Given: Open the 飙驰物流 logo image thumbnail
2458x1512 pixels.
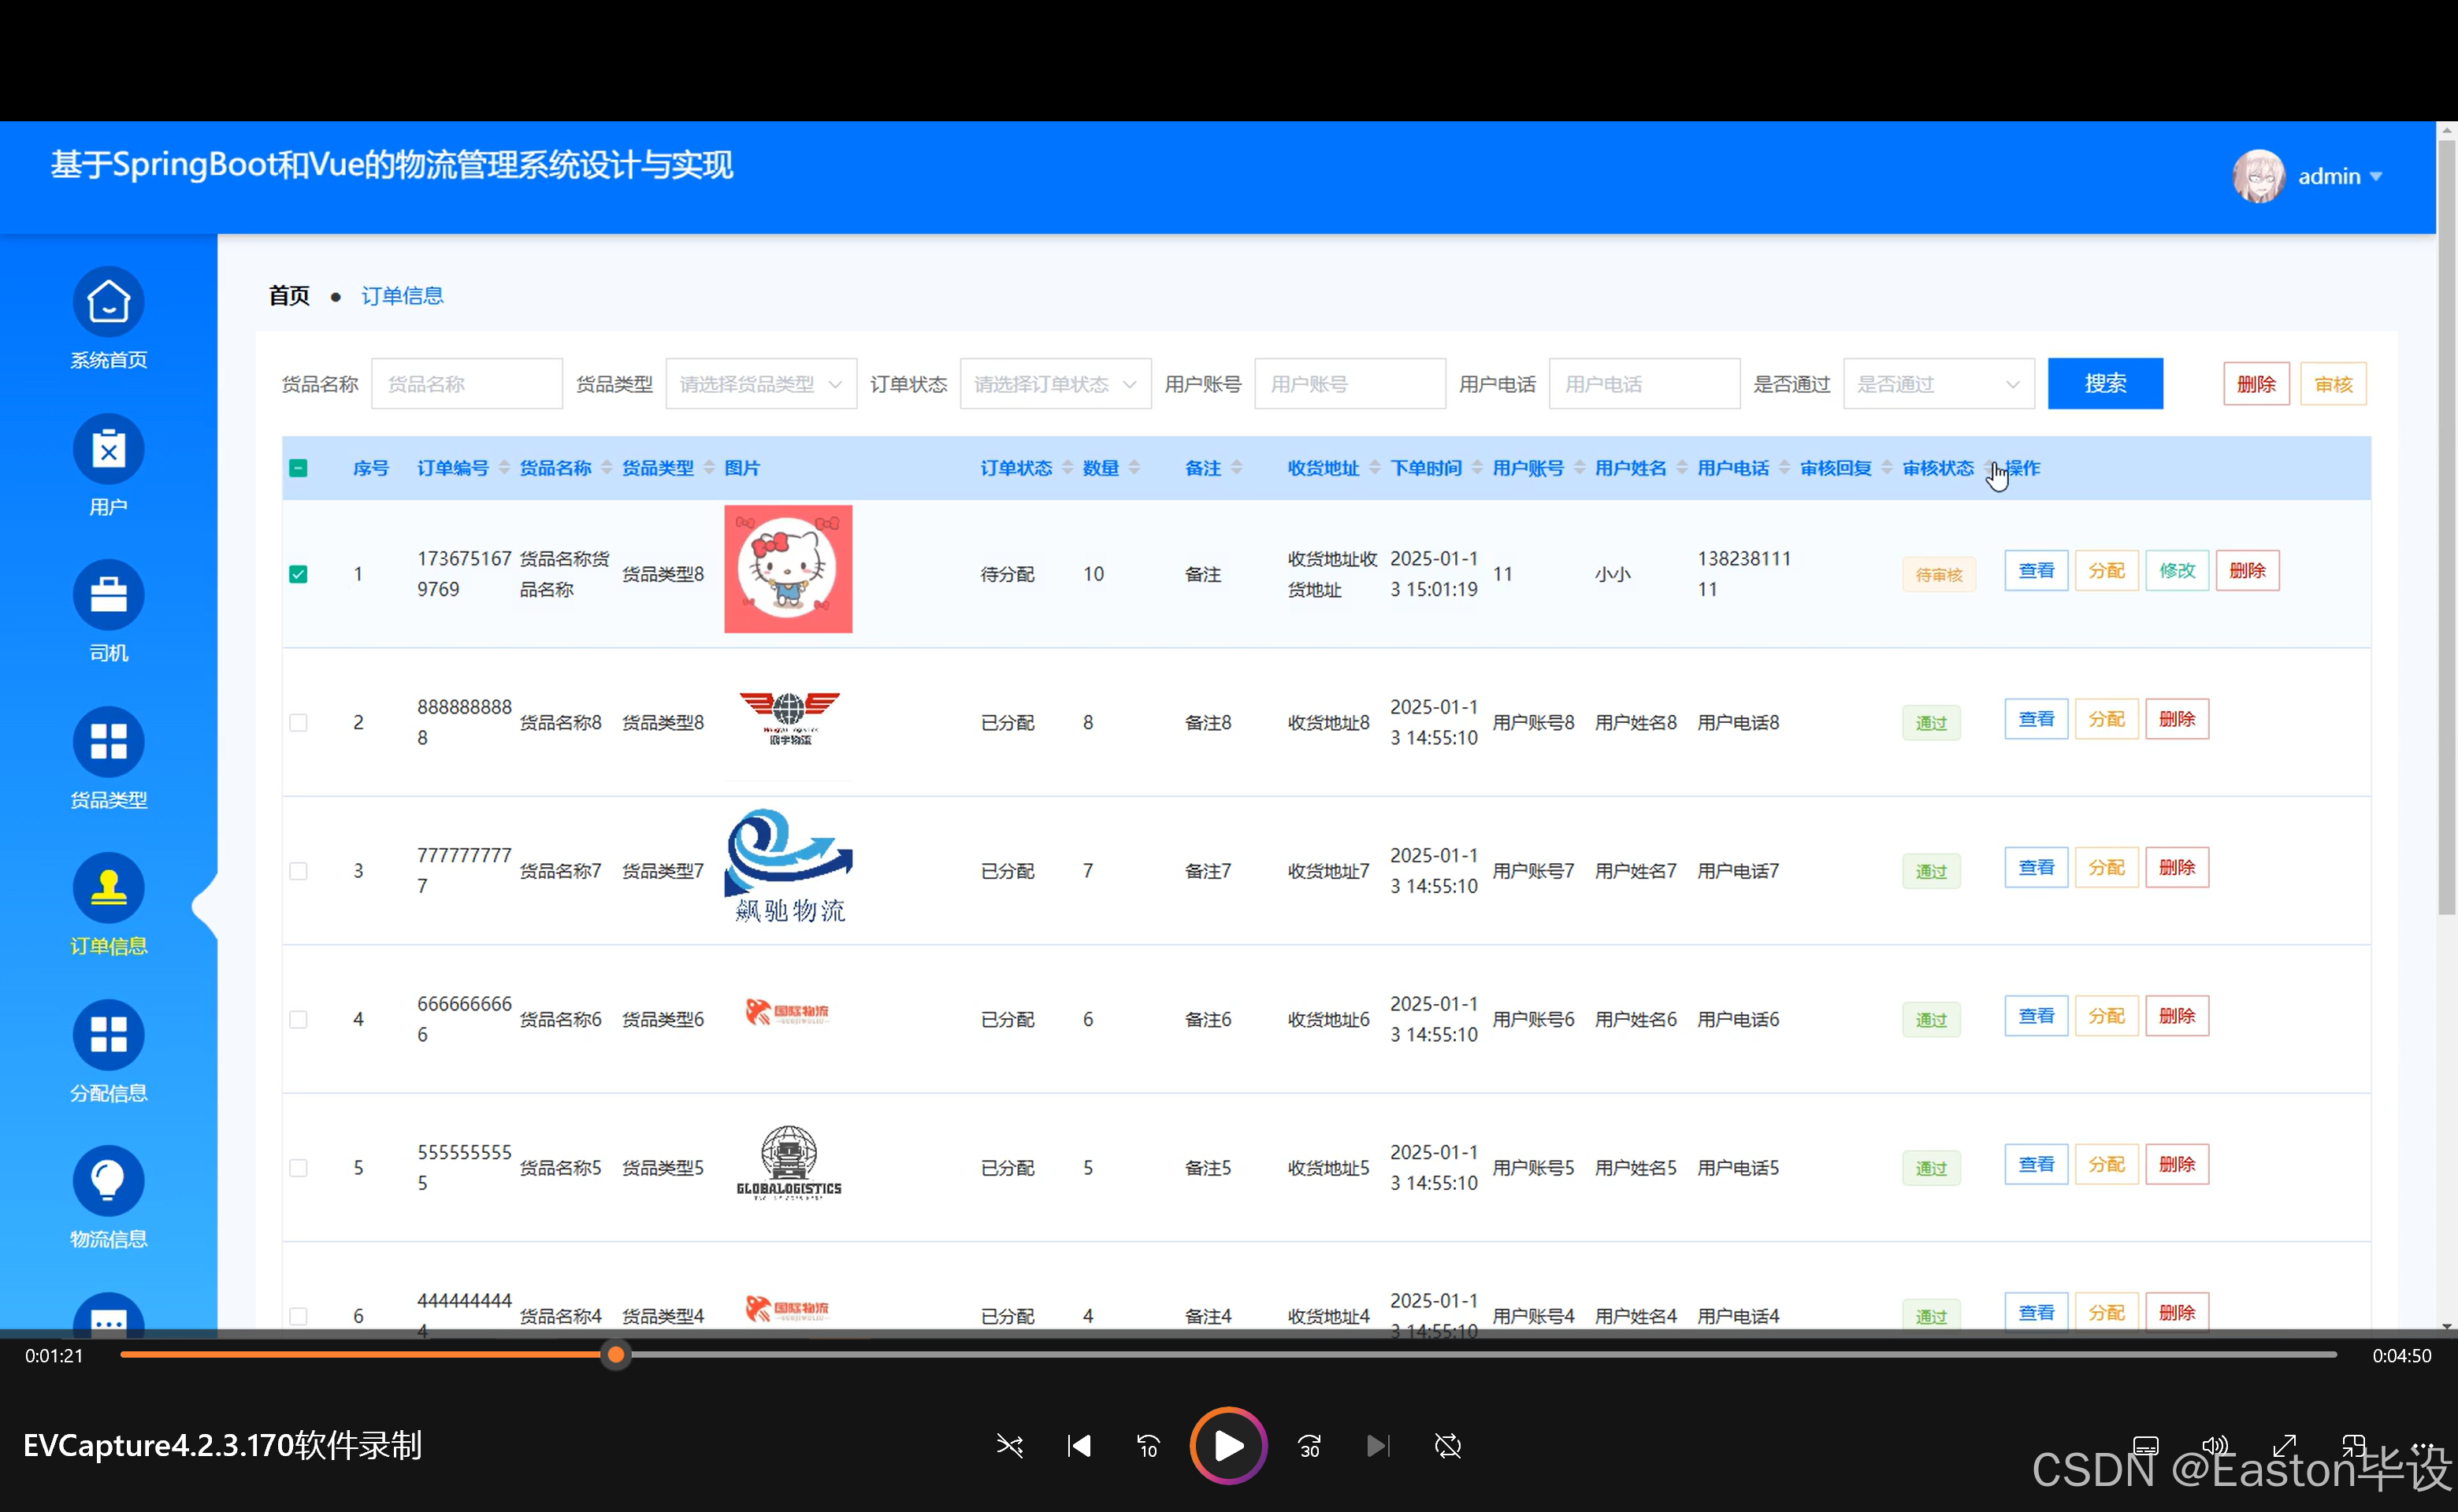Looking at the screenshot, I should pyautogui.click(x=789, y=866).
